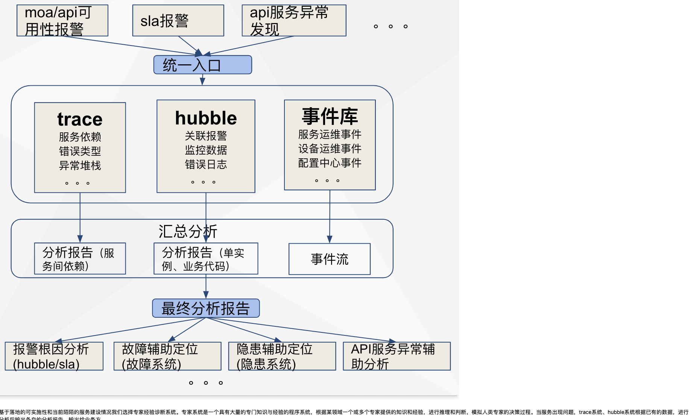Click the 汇总分析 label
The image size is (696, 420).
(188, 231)
